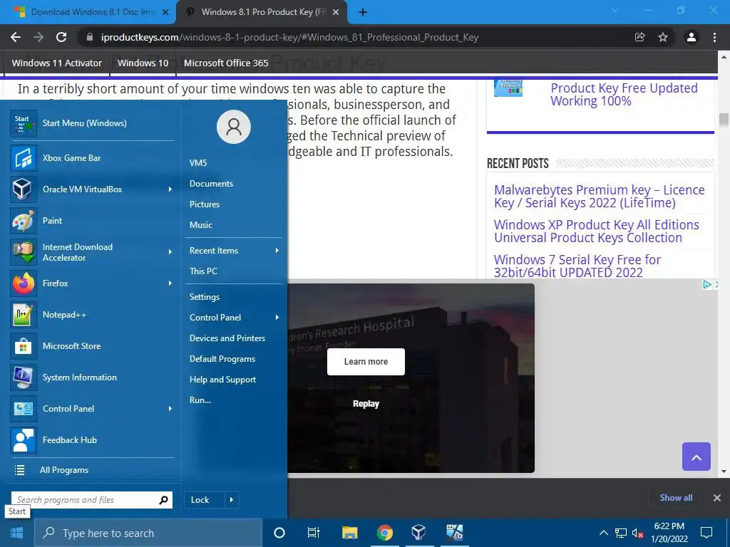730x547 pixels.
Task: Open Start Menu (Windows) app icon
Action: [24, 123]
